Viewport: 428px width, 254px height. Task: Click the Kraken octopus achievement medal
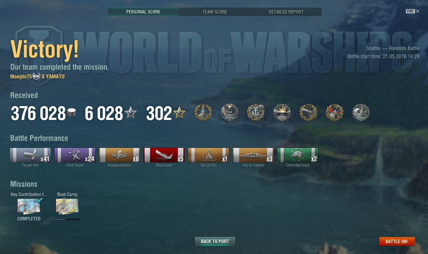click(256, 113)
